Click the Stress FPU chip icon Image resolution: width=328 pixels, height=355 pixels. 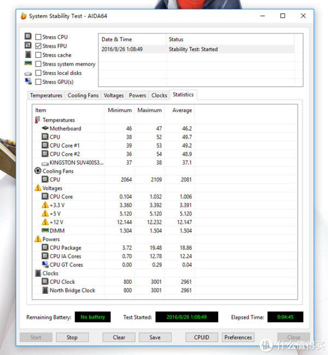(28, 45)
